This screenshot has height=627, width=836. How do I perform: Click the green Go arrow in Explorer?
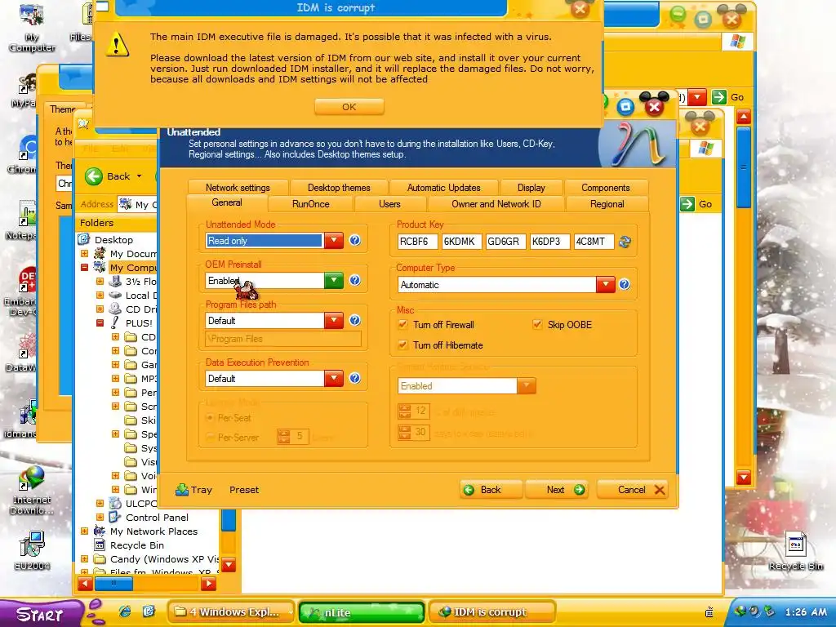click(687, 203)
